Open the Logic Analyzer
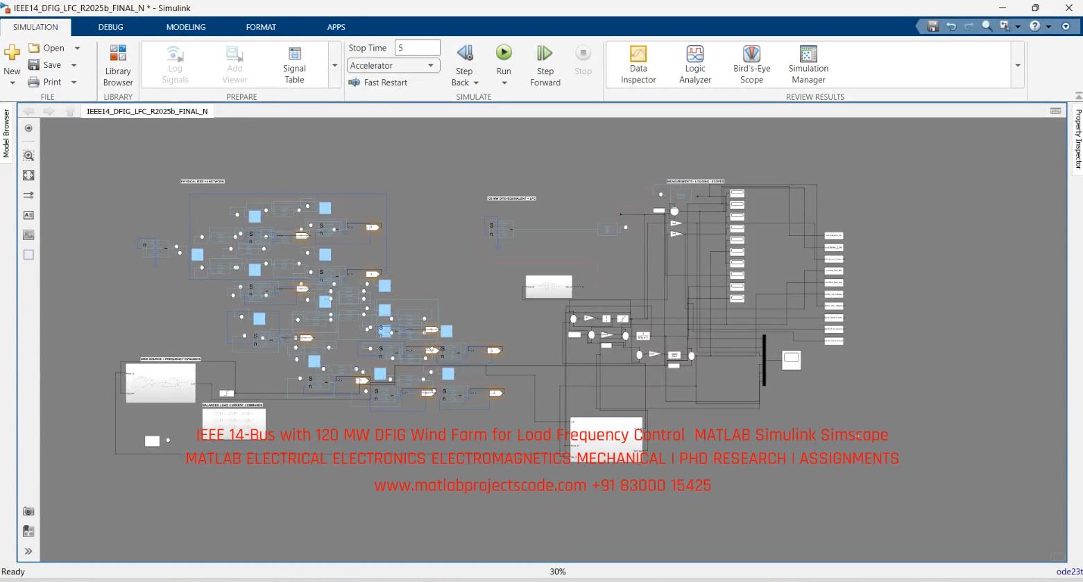 click(x=694, y=65)
